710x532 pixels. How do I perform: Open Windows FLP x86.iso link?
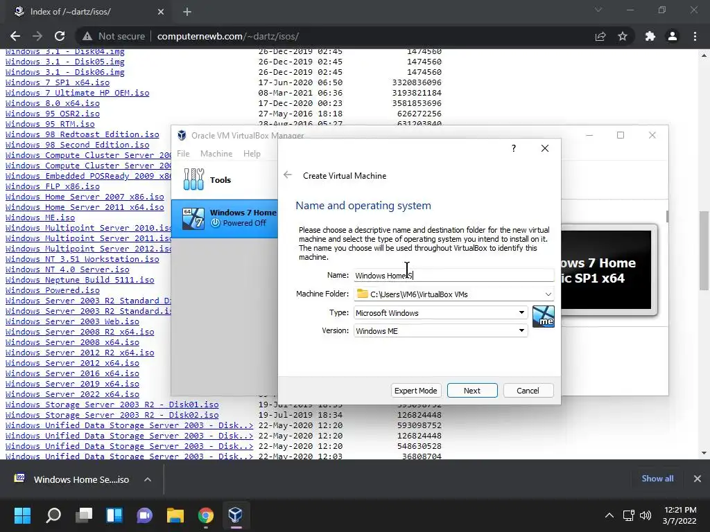53,186
